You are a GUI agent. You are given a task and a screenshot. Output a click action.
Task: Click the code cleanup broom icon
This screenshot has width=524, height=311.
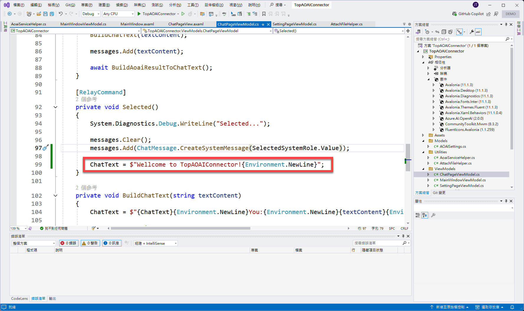(94, 228)
